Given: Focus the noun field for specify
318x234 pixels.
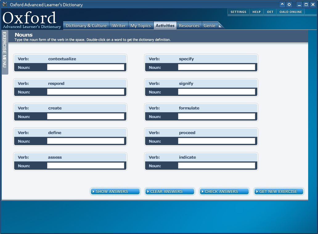Looking at the screenshot, I should (x=217, y=67).
